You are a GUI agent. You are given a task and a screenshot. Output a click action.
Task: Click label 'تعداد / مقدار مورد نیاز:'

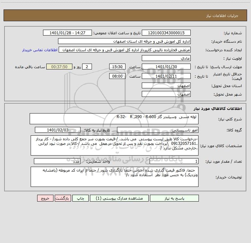click(x=224, y=162)
